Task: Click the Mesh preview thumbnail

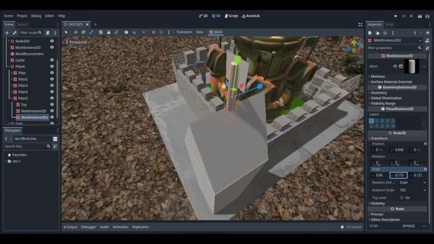Action: (412, 66)
